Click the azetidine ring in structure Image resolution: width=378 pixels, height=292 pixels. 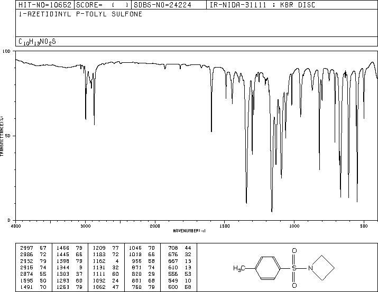pos(323,268)
